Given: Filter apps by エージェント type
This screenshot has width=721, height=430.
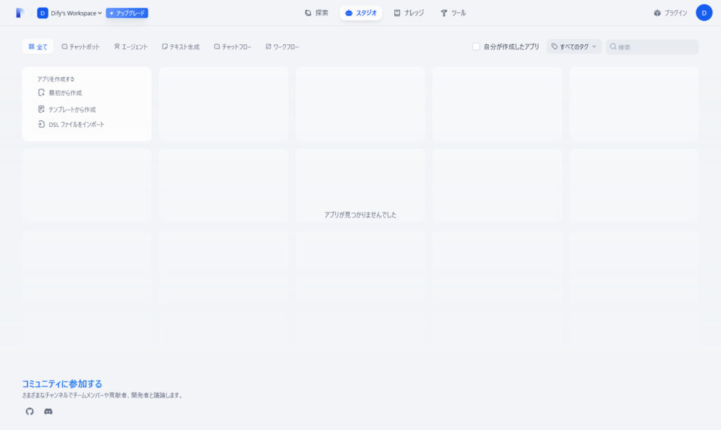Looking at the screenshot, I should coord(130,46).
